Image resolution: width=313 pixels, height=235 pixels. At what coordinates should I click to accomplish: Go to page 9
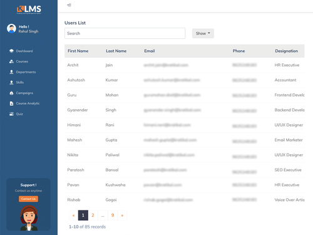pos(113,216)
